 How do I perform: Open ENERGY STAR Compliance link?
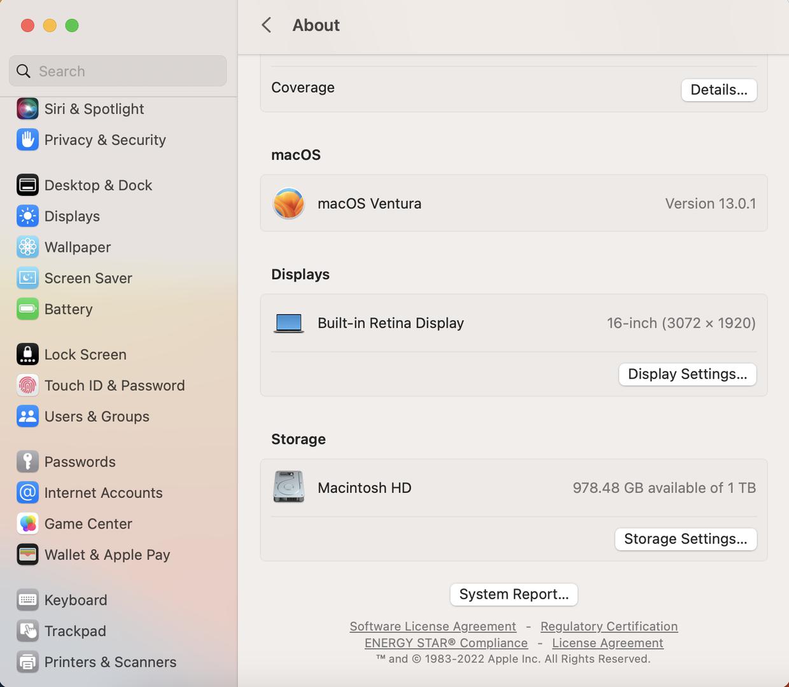tap(446, 643)
